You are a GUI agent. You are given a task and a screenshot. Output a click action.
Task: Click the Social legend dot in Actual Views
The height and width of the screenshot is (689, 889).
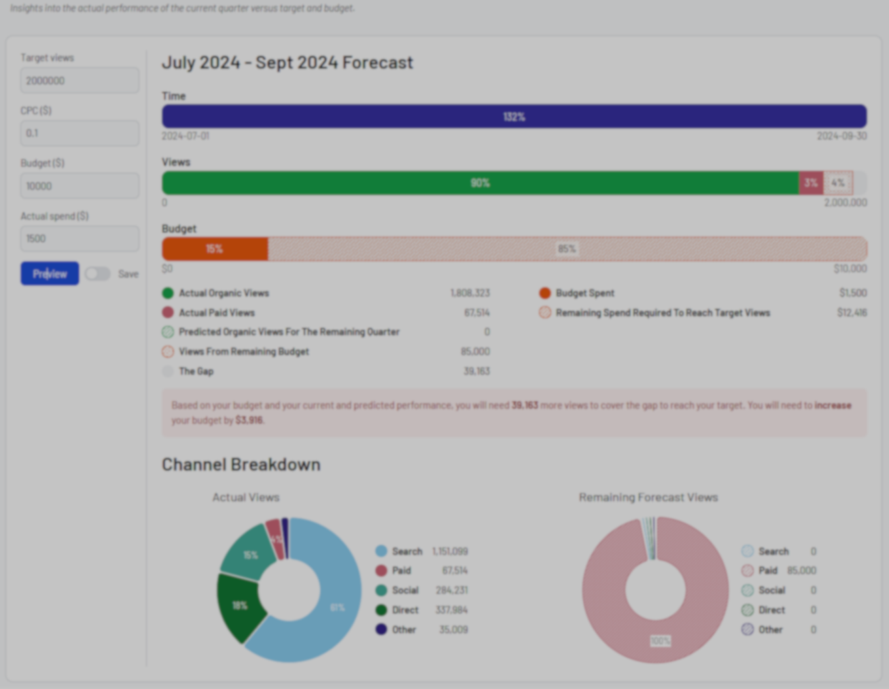pos(381,590)
